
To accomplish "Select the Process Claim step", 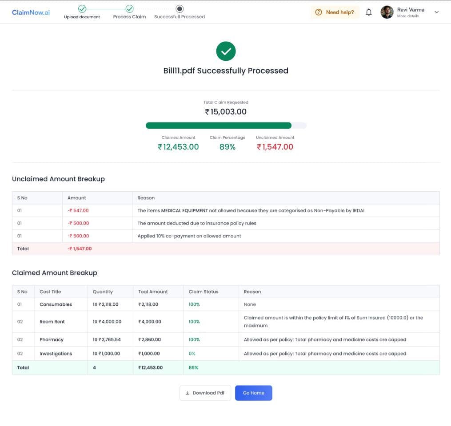I will pyautogui.click(x=129, y=16).
